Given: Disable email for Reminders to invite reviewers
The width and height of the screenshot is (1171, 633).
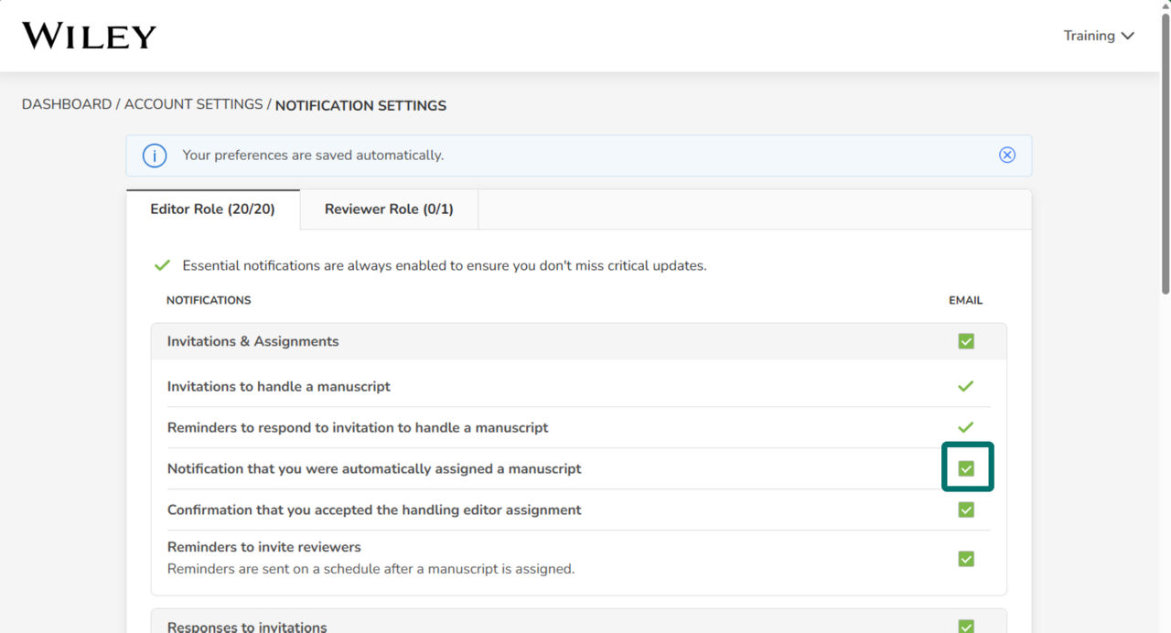Looking at the screenshot, I should [966, 558].
